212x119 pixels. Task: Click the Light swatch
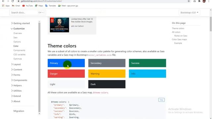(x=66, y=84)
